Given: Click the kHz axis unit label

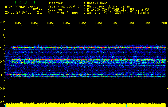Looking at the screenshot, I should (x=3, y=22).
